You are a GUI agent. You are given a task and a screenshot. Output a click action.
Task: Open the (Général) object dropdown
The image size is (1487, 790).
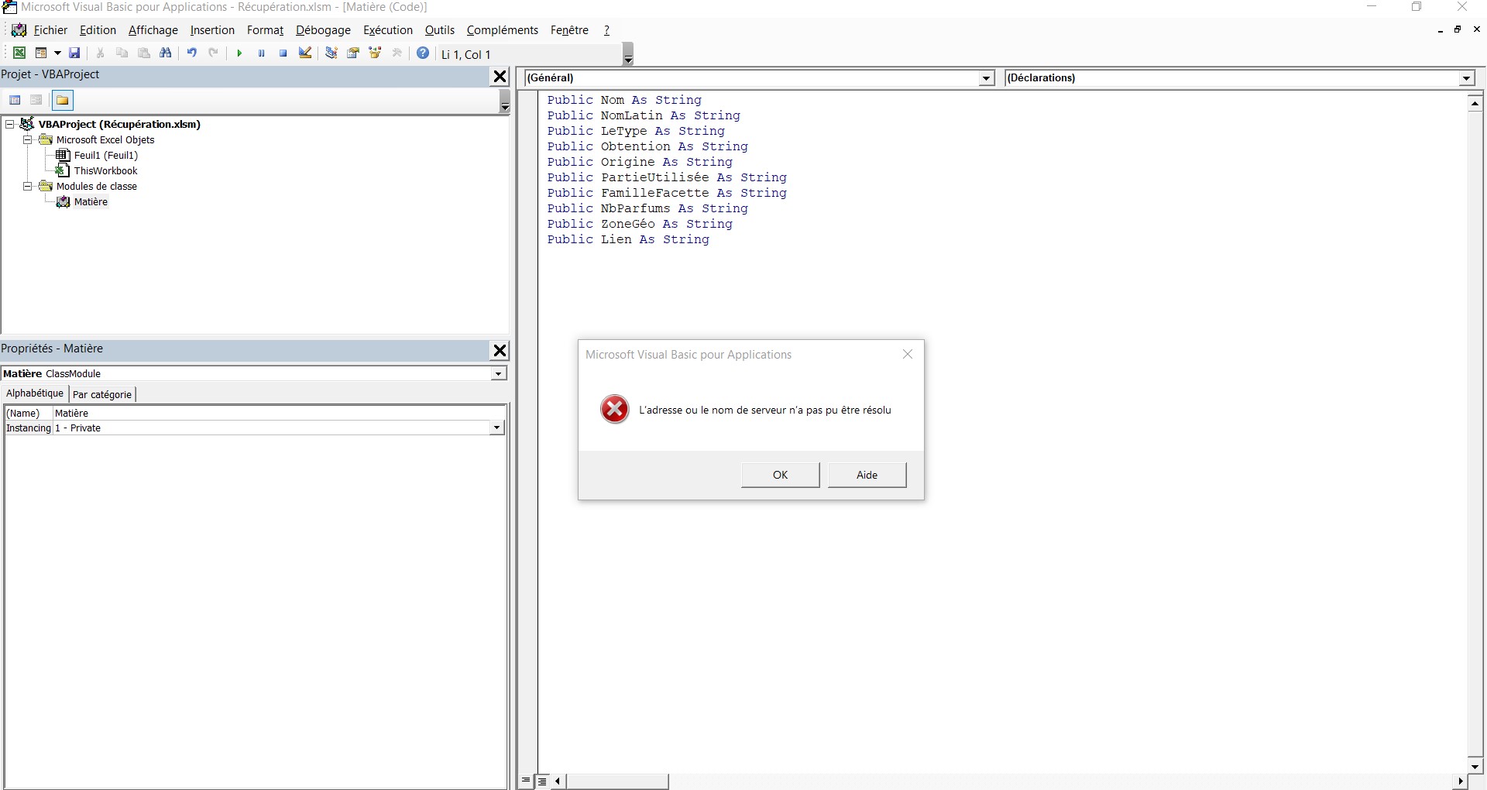click(986, 78)
